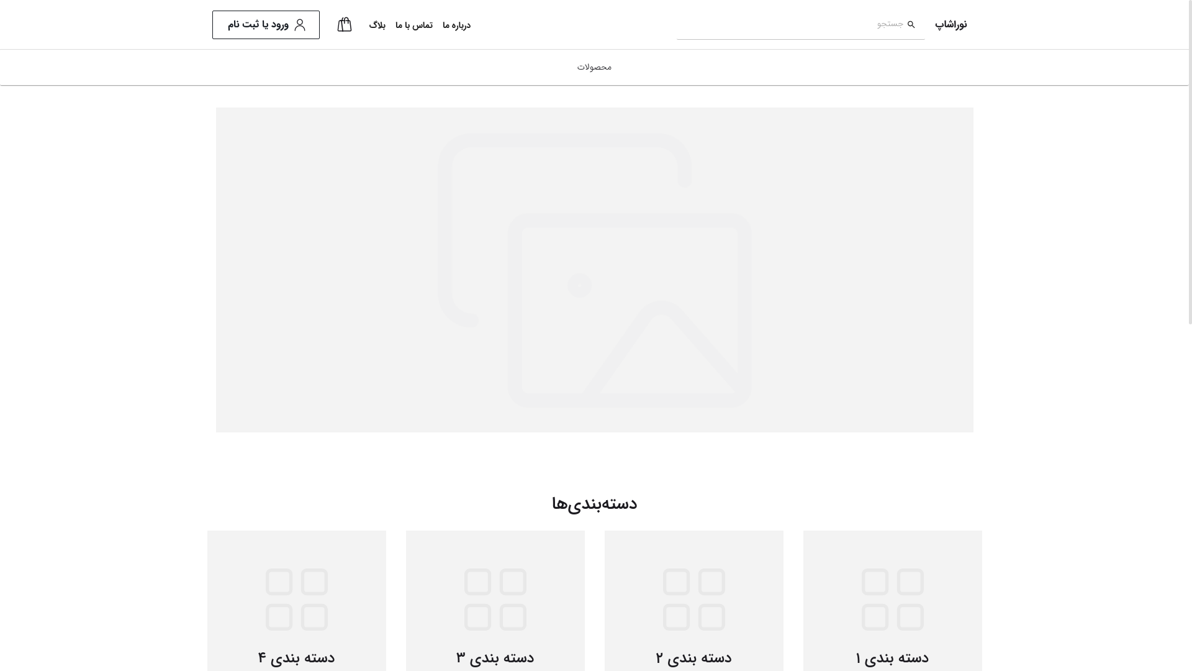1192x671 pixels.
Task: Open the بلاگ link
Action: point(377,25)
